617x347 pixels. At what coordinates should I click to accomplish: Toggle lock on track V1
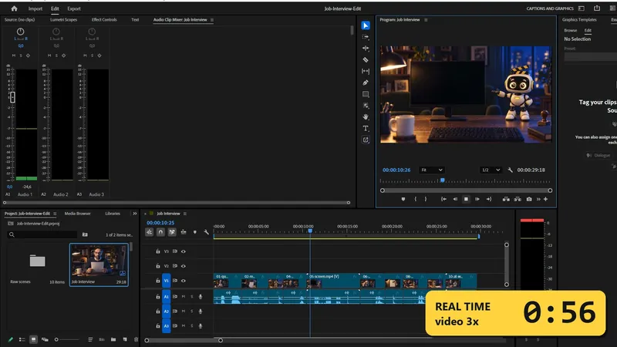pos(158,281)
